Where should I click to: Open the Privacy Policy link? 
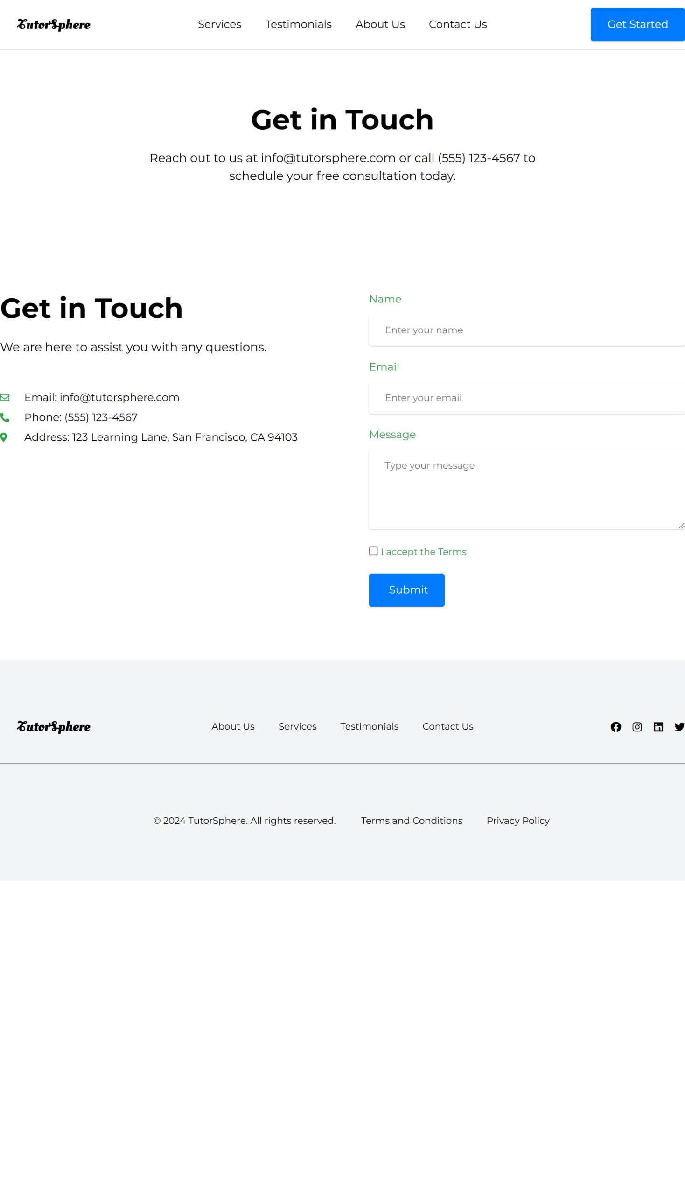[x=517, y=820]
